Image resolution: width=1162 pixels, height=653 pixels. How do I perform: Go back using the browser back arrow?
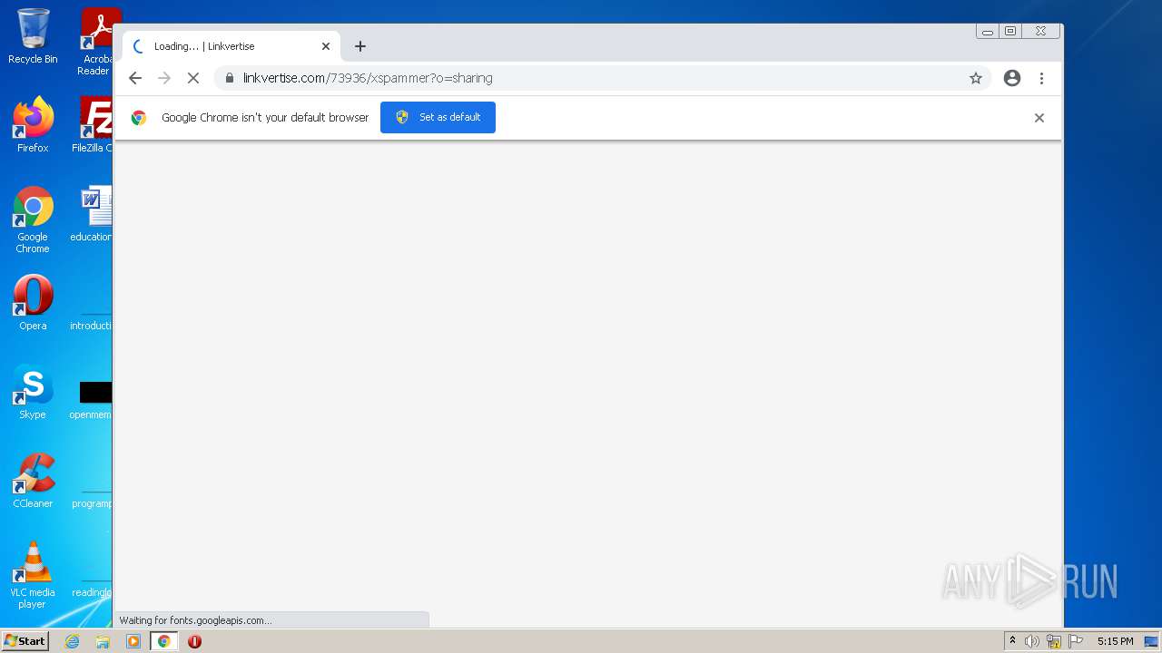pos(135,78)
